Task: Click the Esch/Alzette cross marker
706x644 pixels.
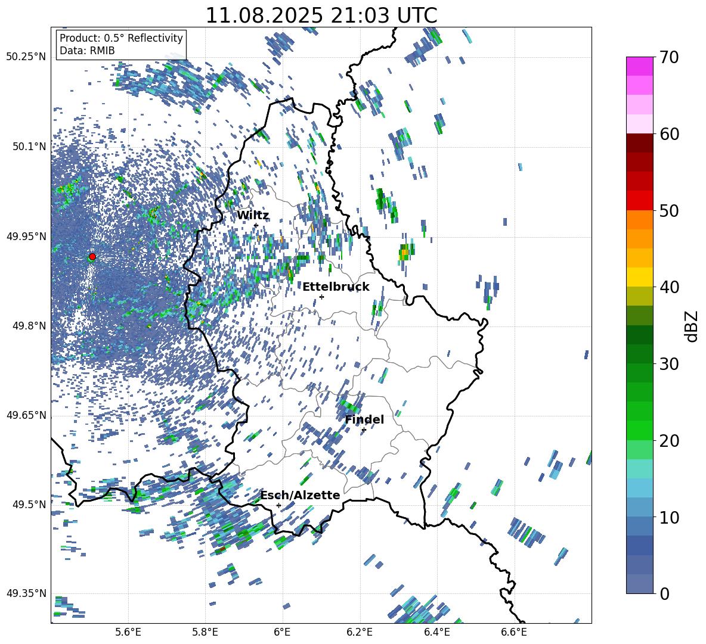Action: click(278, 505)
